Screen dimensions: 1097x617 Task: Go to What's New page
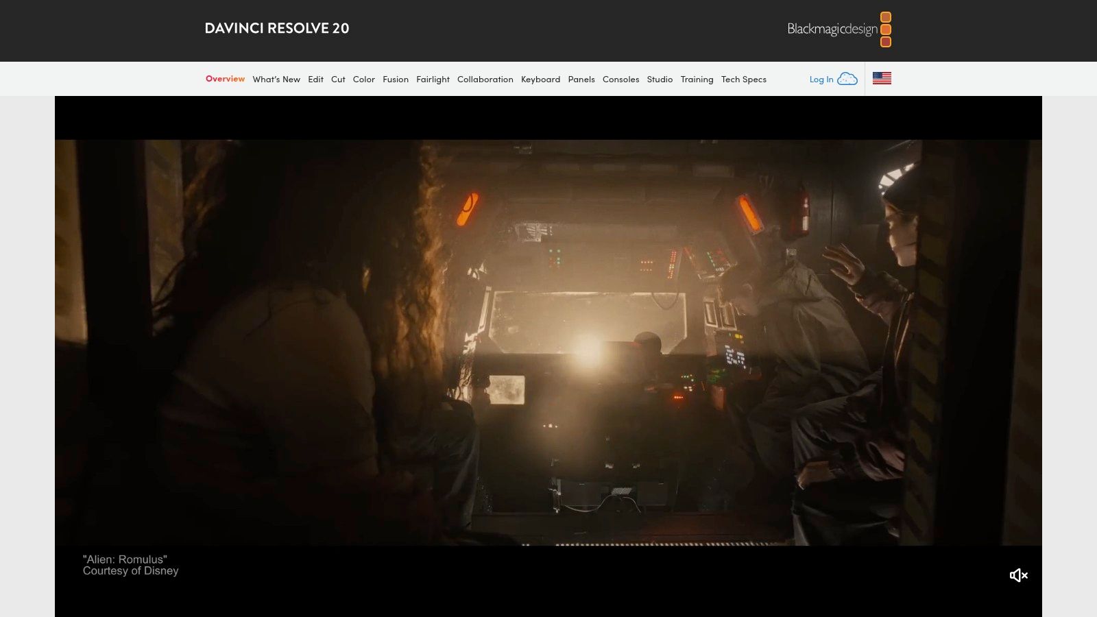click(276, 80)
